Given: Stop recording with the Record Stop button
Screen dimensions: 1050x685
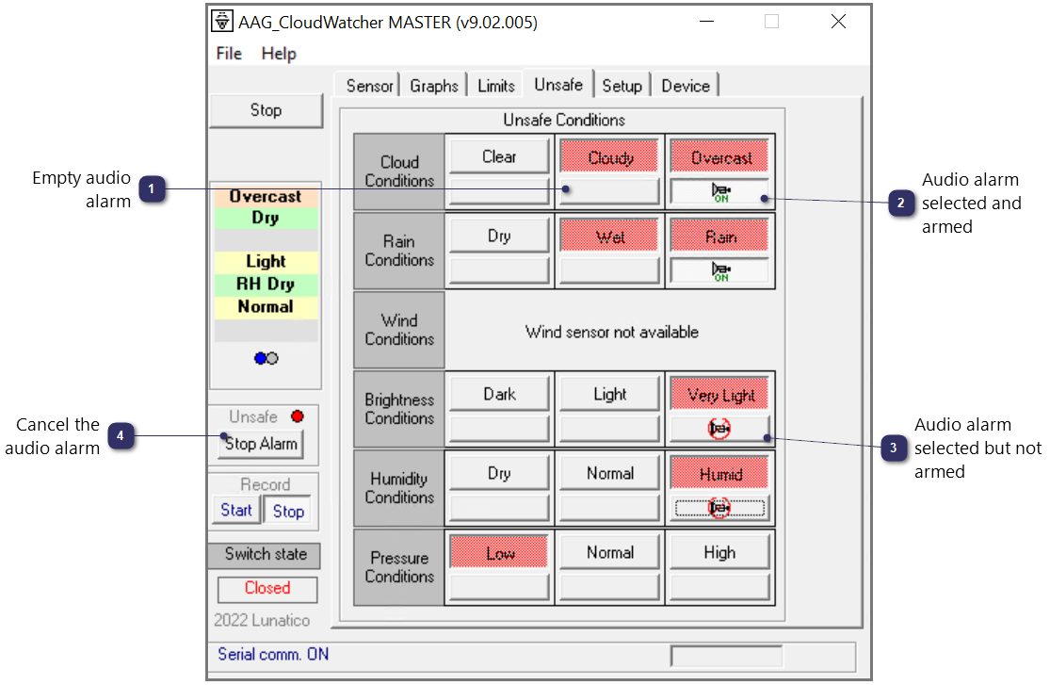Looking at the screenshot, I should coord(288,511).
